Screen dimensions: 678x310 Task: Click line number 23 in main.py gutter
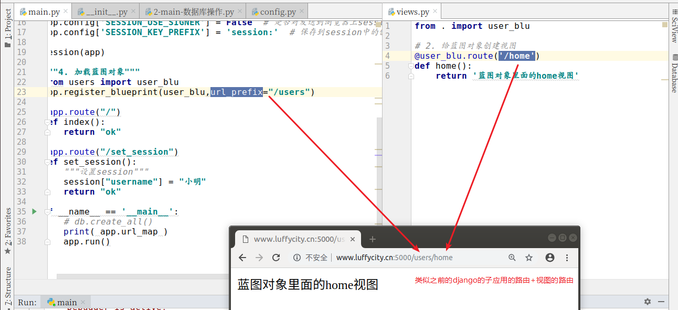pyautogui.click(x=22, y=92)
